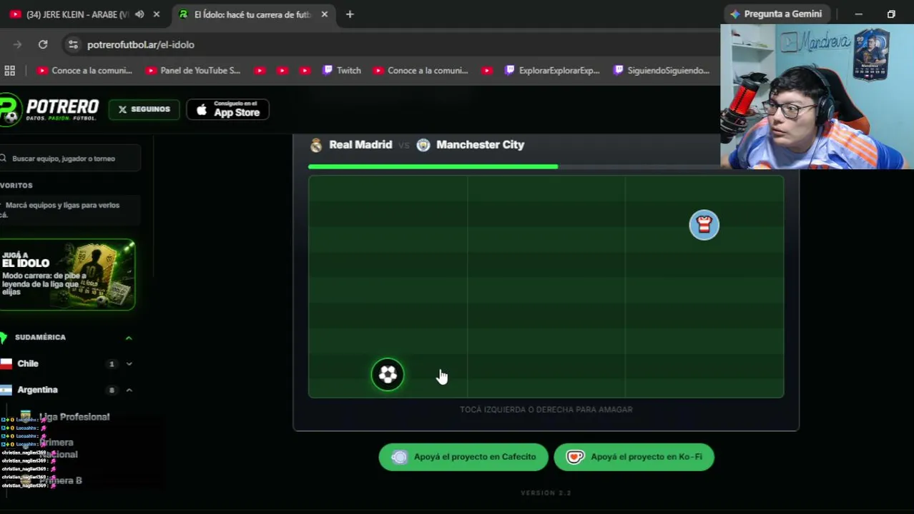This screenshot has height=514, width=914.
Task: Click Apoyá el proyecto en Cafecito
Action: pyautogui.click(x=463, y=457)
